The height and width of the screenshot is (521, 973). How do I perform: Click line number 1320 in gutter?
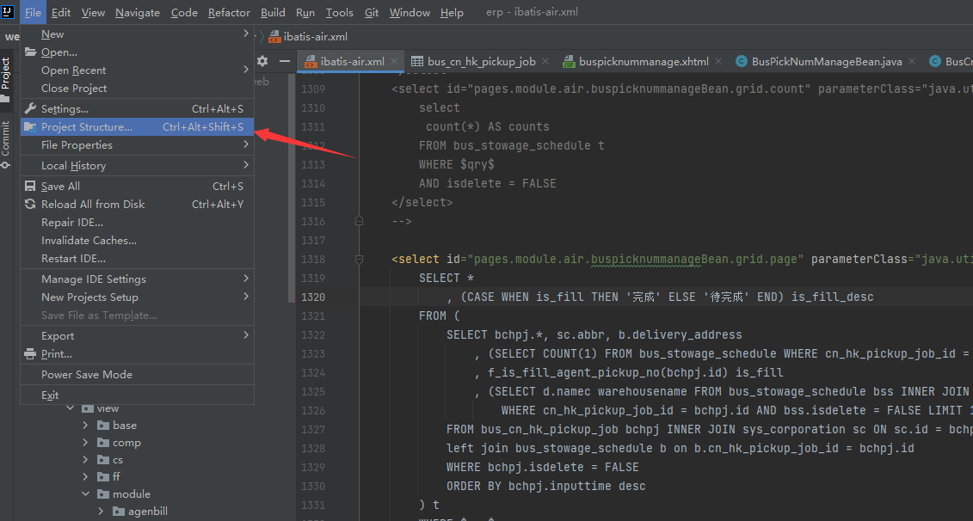pyautogui.click(x=313, y=297)
